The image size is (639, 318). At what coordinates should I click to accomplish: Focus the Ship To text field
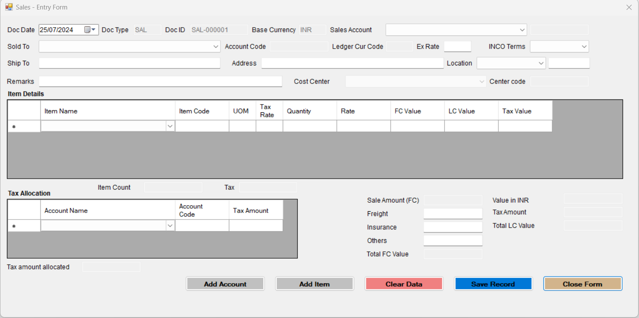click(x=129, y=63)
